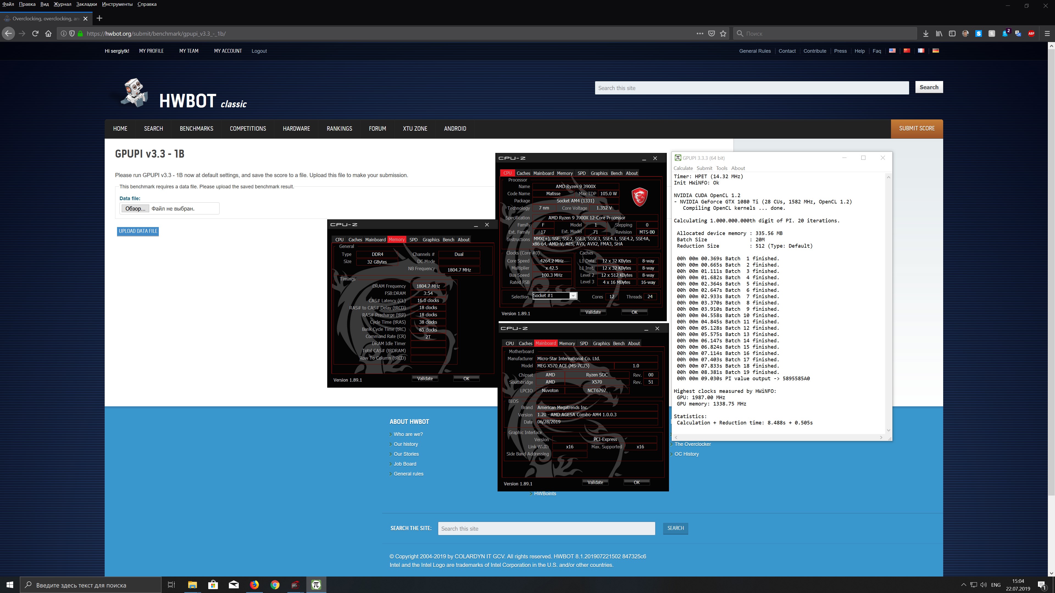Click the HWBOT logo

184,94
